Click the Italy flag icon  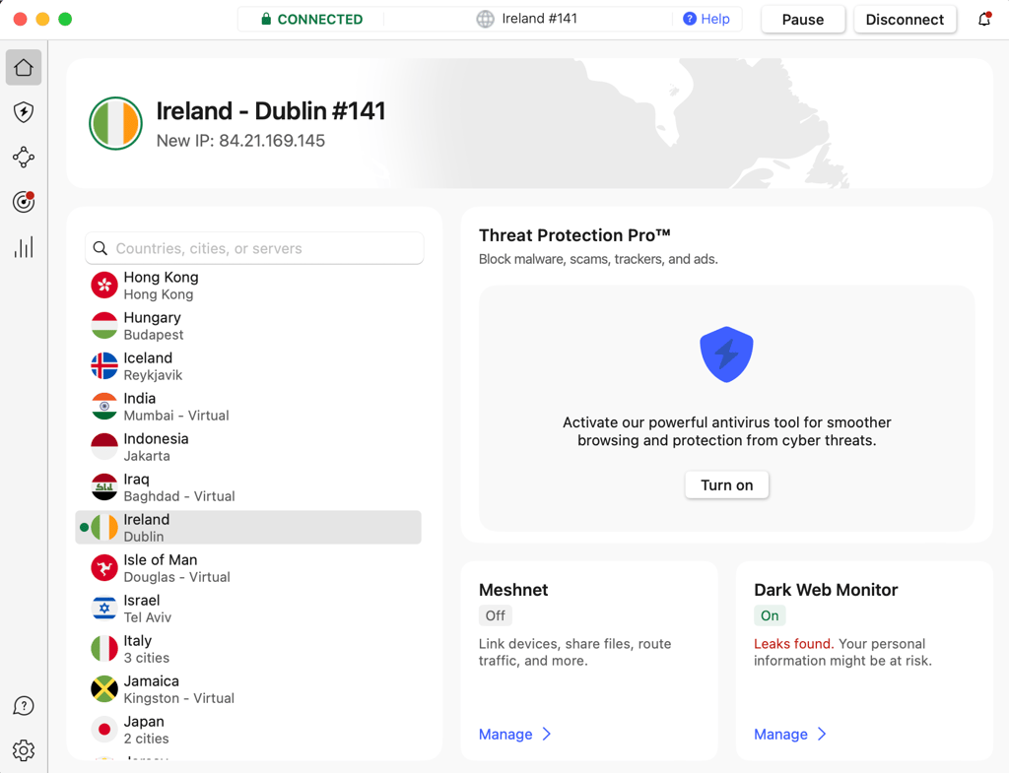[104, 649]
